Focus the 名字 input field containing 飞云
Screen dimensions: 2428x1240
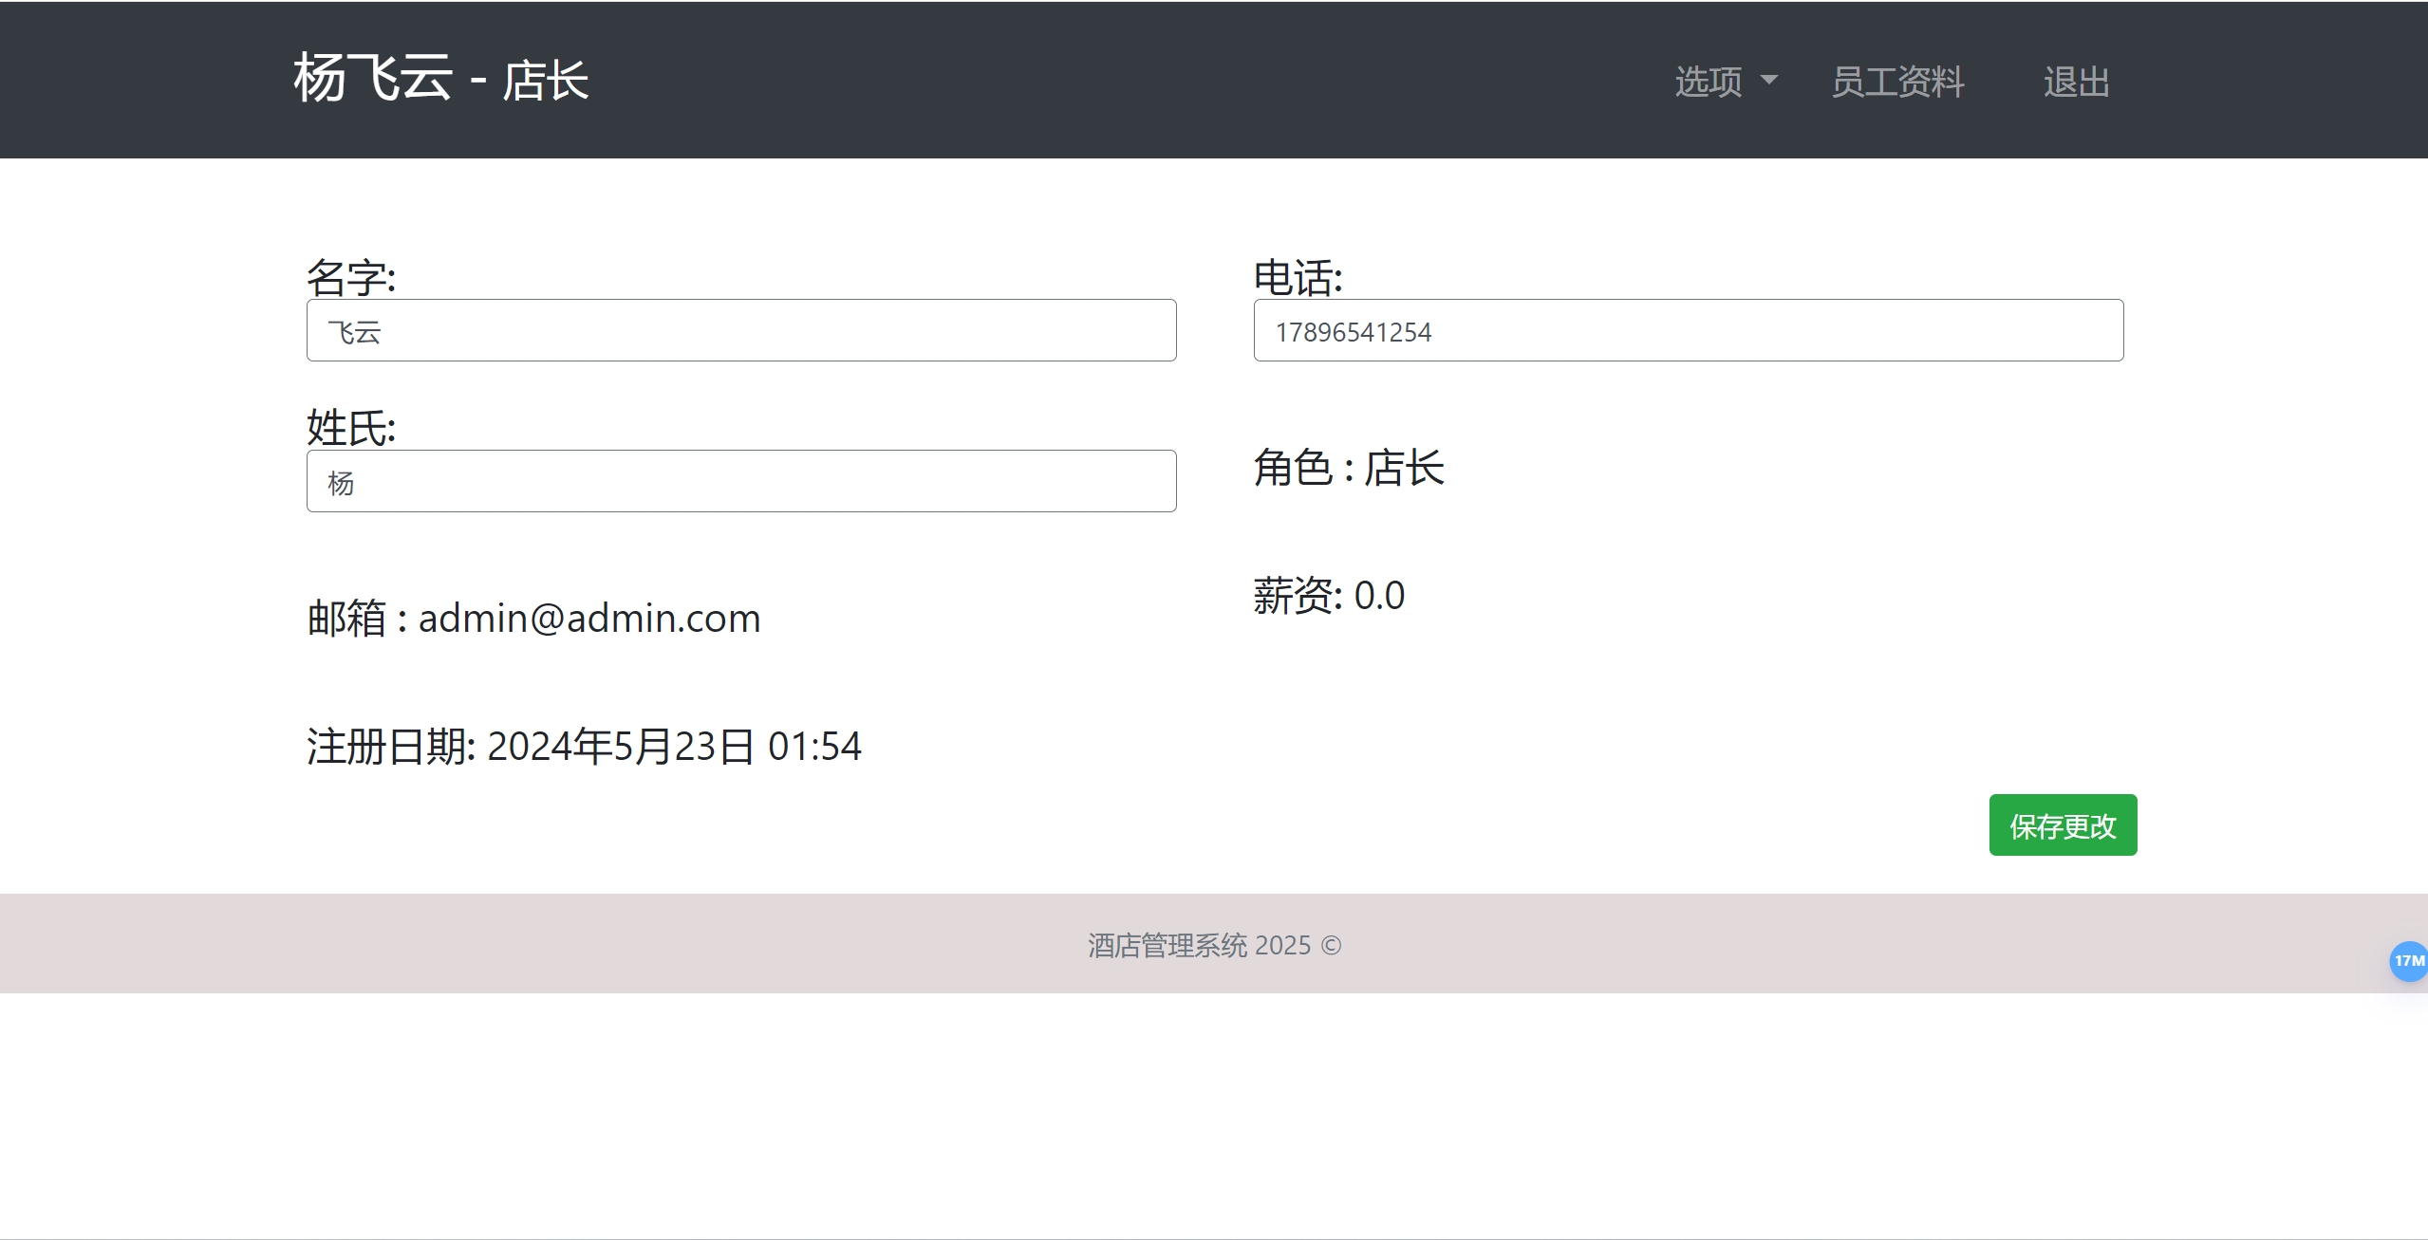(741, 330)
